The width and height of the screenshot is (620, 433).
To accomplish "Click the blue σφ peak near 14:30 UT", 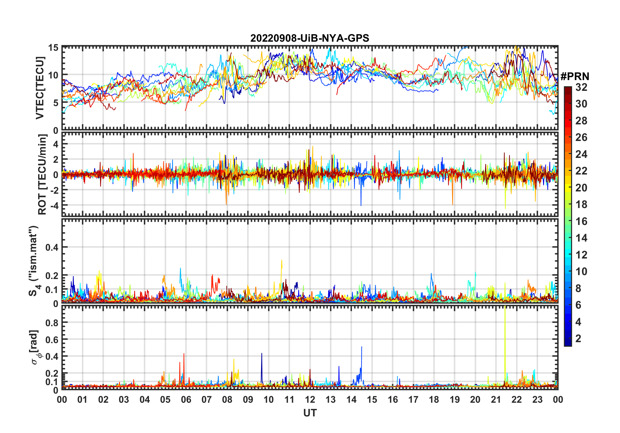I will 362,365.
